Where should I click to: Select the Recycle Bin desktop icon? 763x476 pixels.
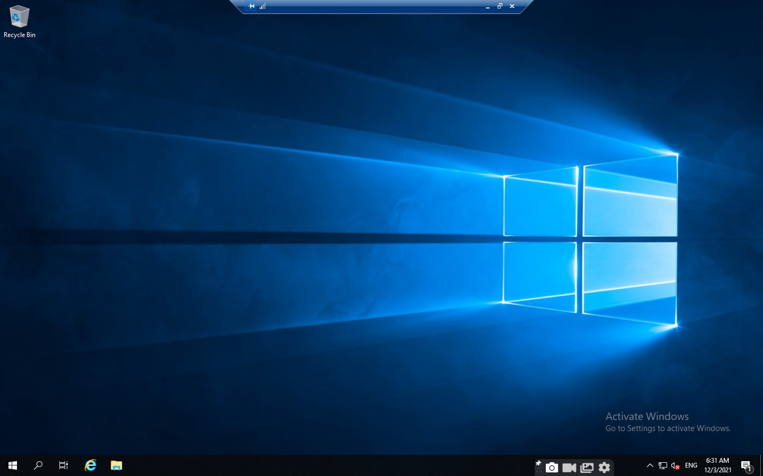click(19, 22)
